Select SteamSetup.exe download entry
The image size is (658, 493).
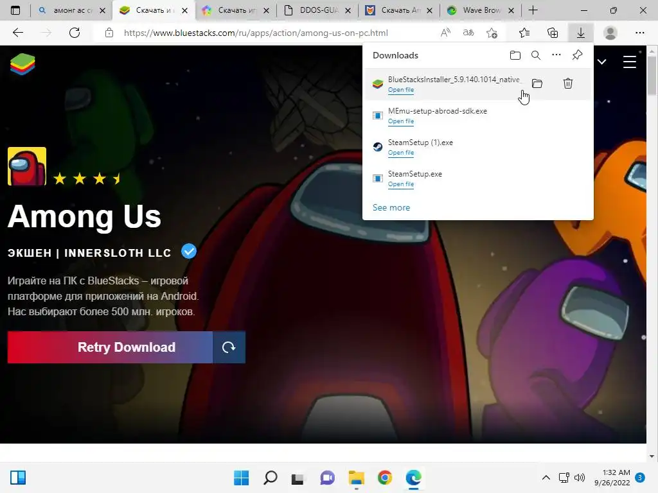tap(478, 178)
